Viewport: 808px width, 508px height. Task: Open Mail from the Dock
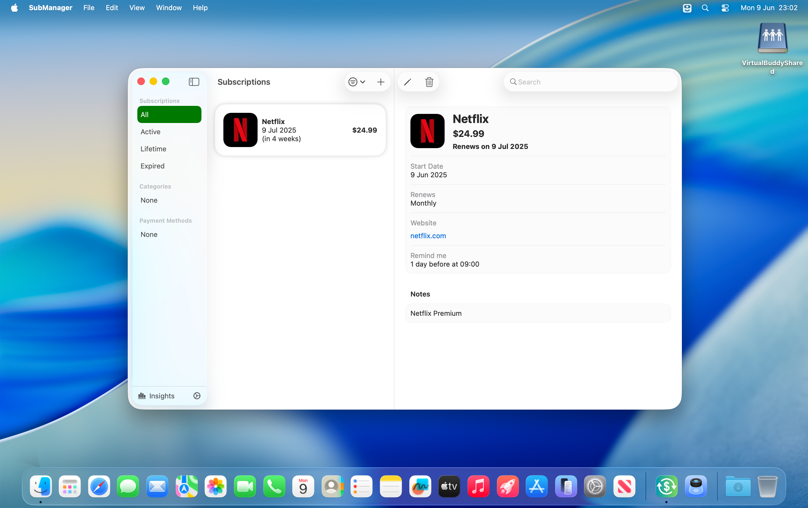(x=157, y=486)
